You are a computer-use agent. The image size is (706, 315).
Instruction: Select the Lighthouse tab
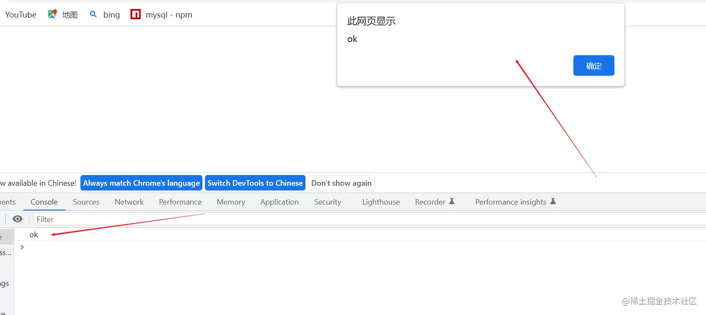(x=381, y=201)
